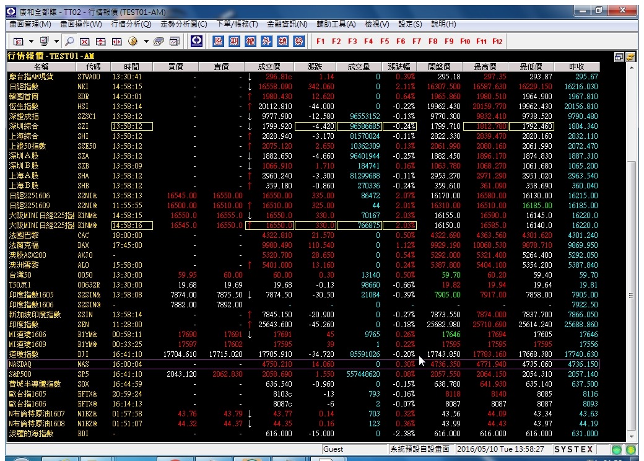Click the scrollbar up arrow of the quote table
This screenshot has height=461, width=644.
click(x=631, y=67)
